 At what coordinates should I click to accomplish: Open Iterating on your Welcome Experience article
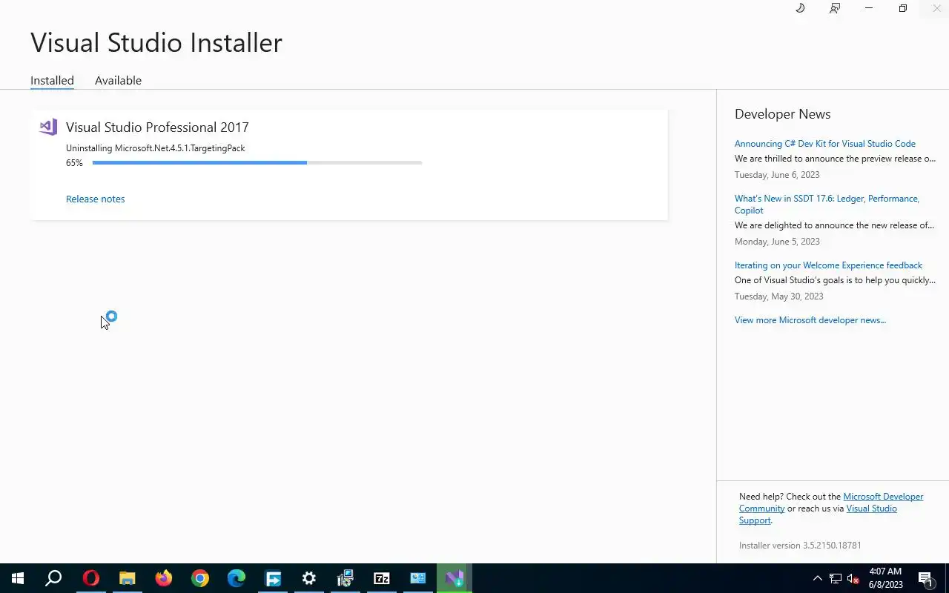pyautogui.click(x=828, y=265)
